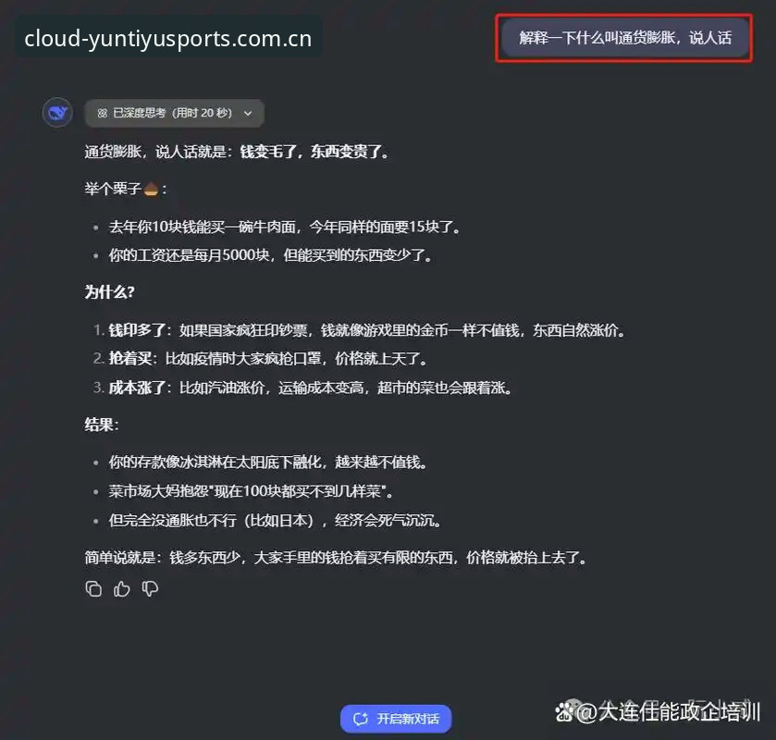776x740 pixels.
Task: Copy the response with the copy icon
Action: [x=93, y=588]
